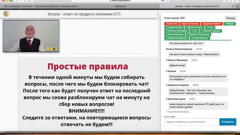Click the Safari sidebar toggle icon
This screenshot has width=240, height=135.
30,1
